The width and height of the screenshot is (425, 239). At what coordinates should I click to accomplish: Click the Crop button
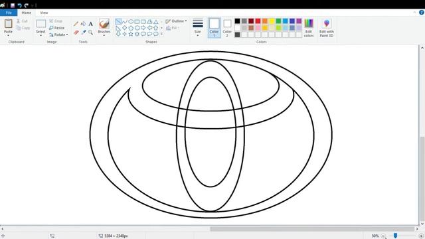(56, 21)
